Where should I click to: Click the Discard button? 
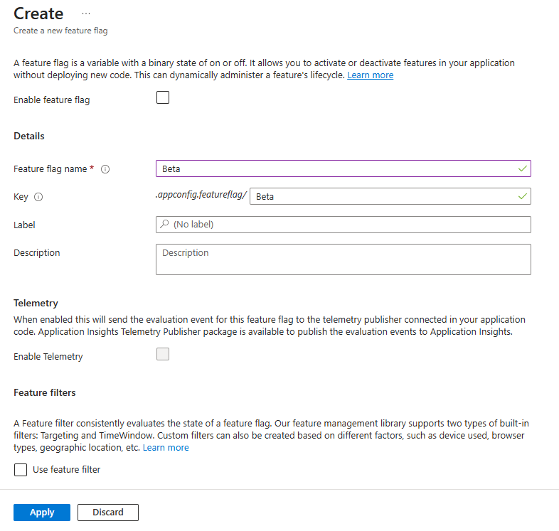[x=107, y=513]
